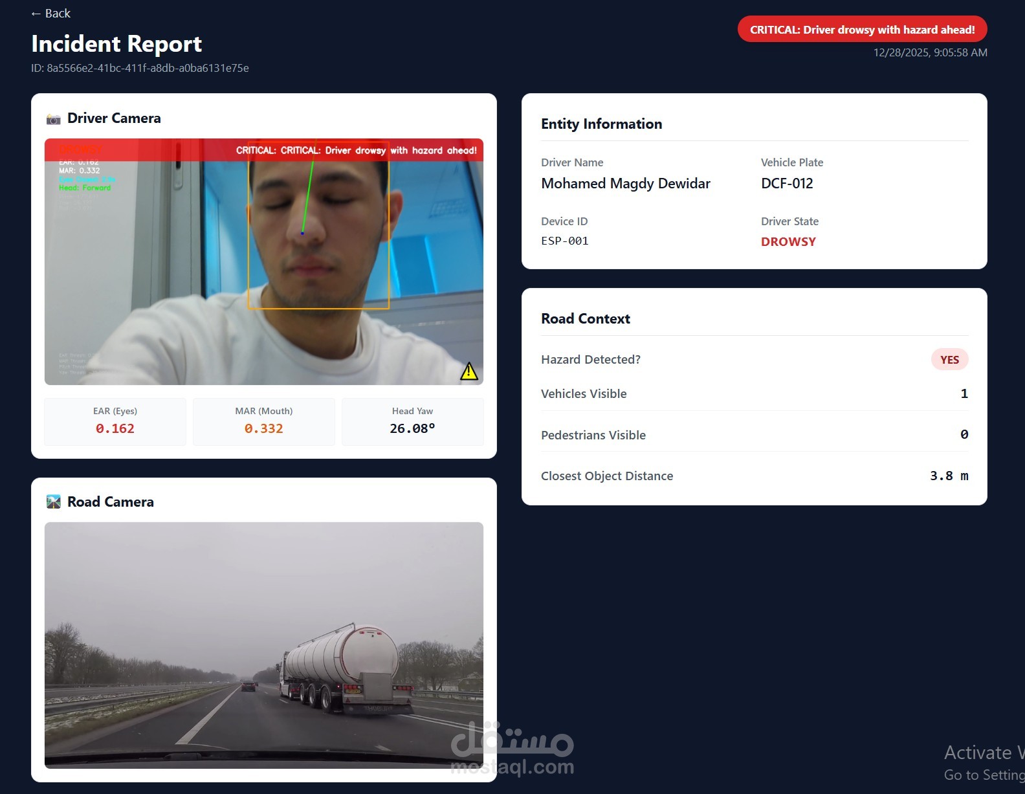Select the incident ID 8a5566e2 text
The width and height of the screenshot is (1025, 794).
coord(140,68)
